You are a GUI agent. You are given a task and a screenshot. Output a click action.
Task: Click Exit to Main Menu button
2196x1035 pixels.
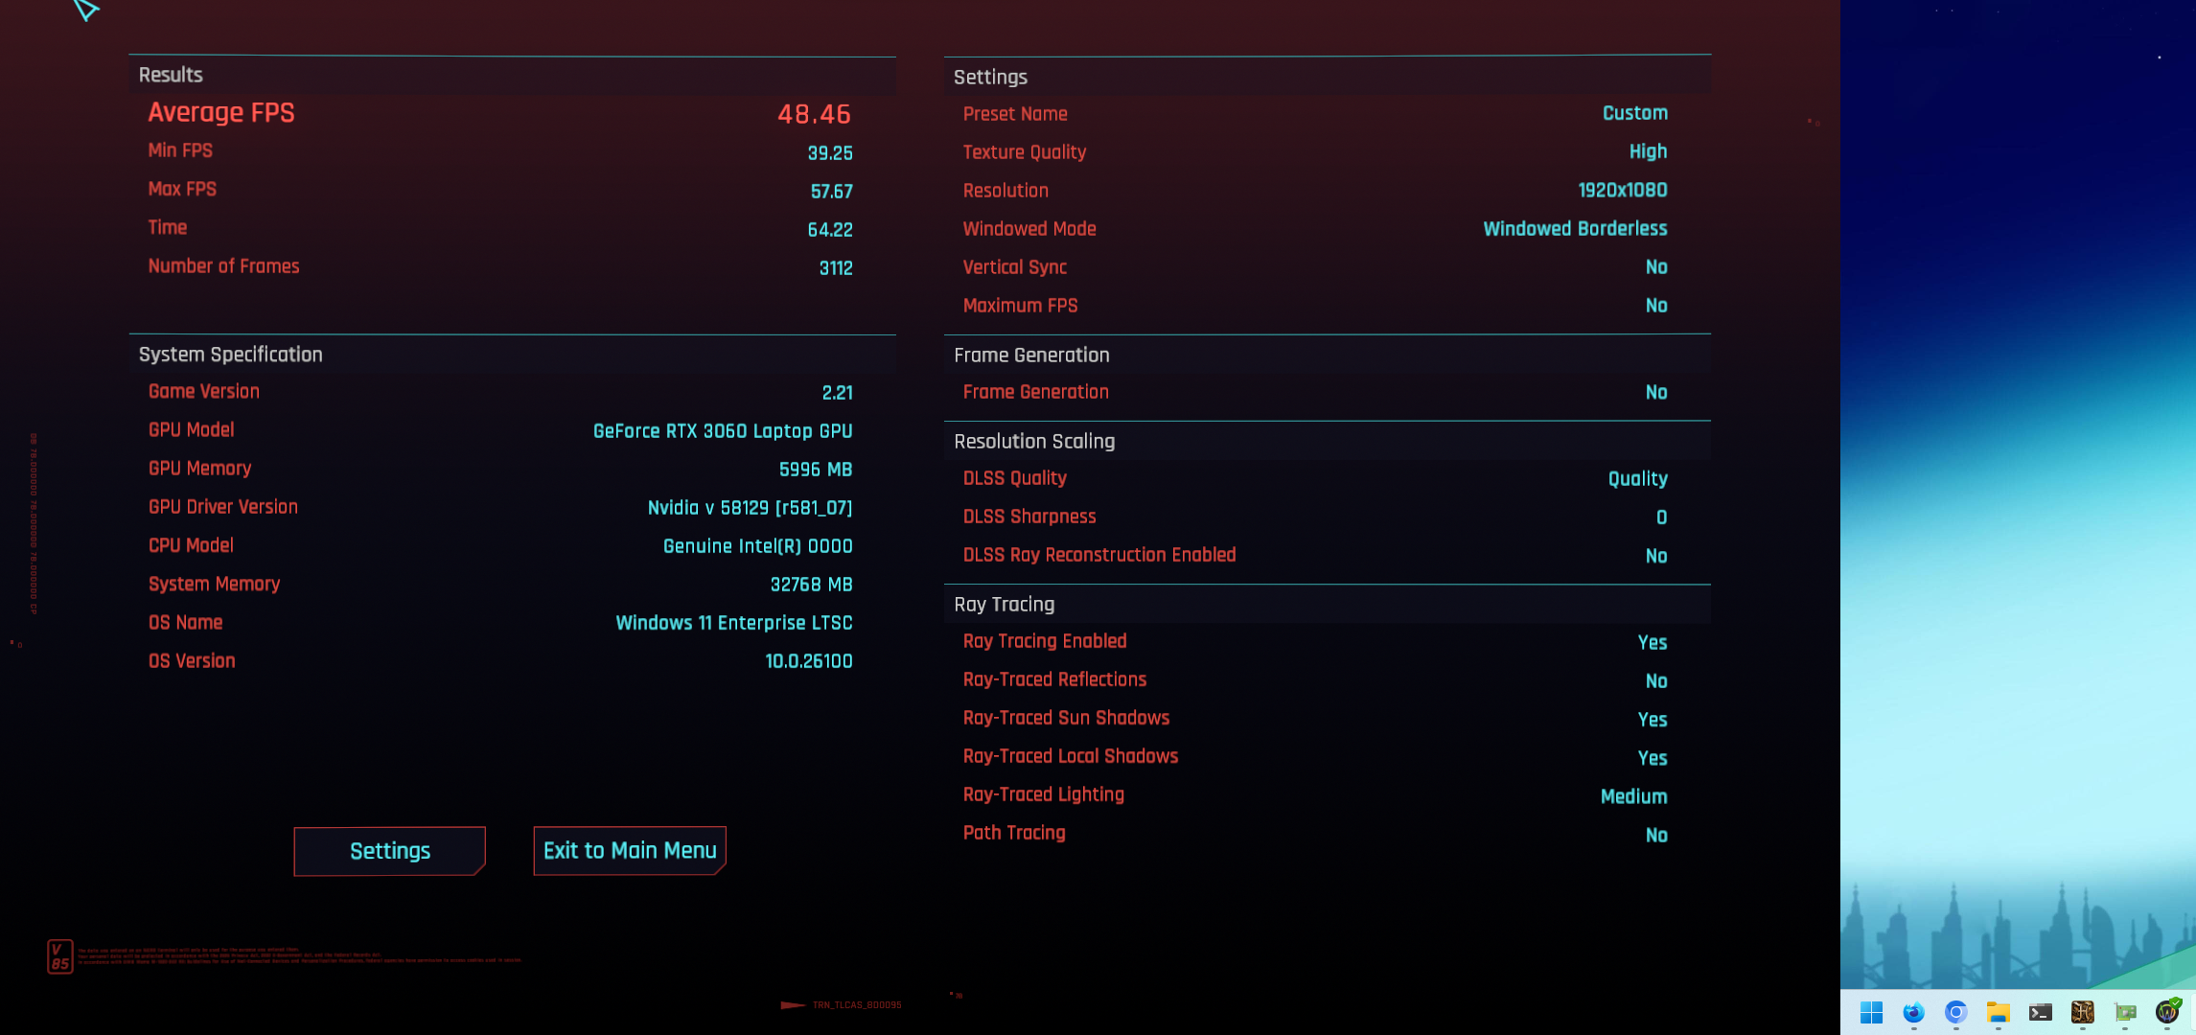coord(630,851)
